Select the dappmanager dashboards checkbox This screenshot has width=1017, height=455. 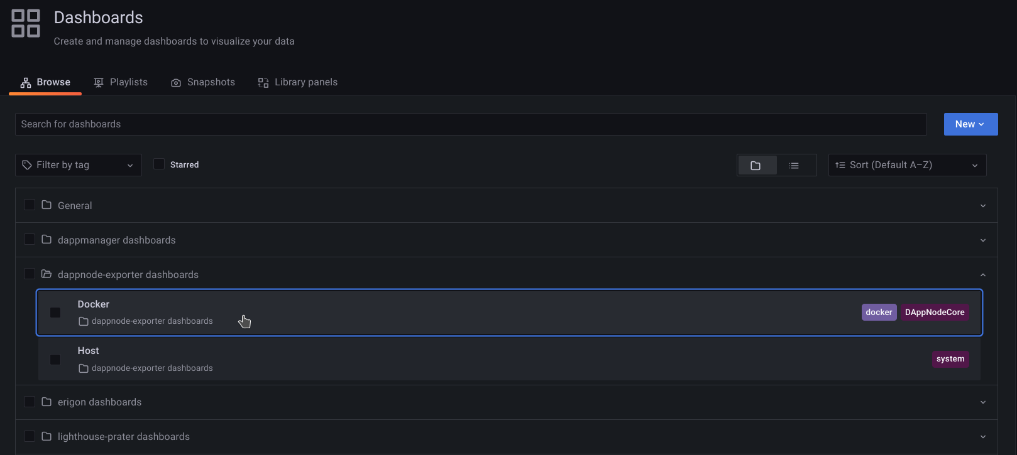pos(30,239)
